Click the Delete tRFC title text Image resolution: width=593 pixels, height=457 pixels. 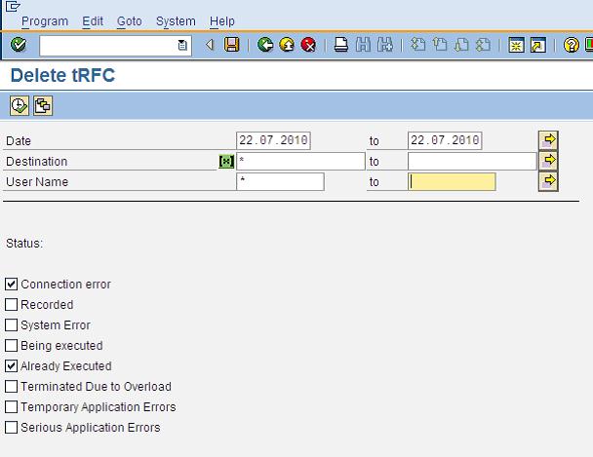tap(62, 75)
